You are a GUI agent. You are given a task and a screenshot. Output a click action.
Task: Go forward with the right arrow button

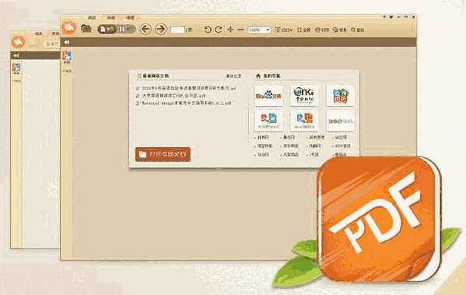161,29
